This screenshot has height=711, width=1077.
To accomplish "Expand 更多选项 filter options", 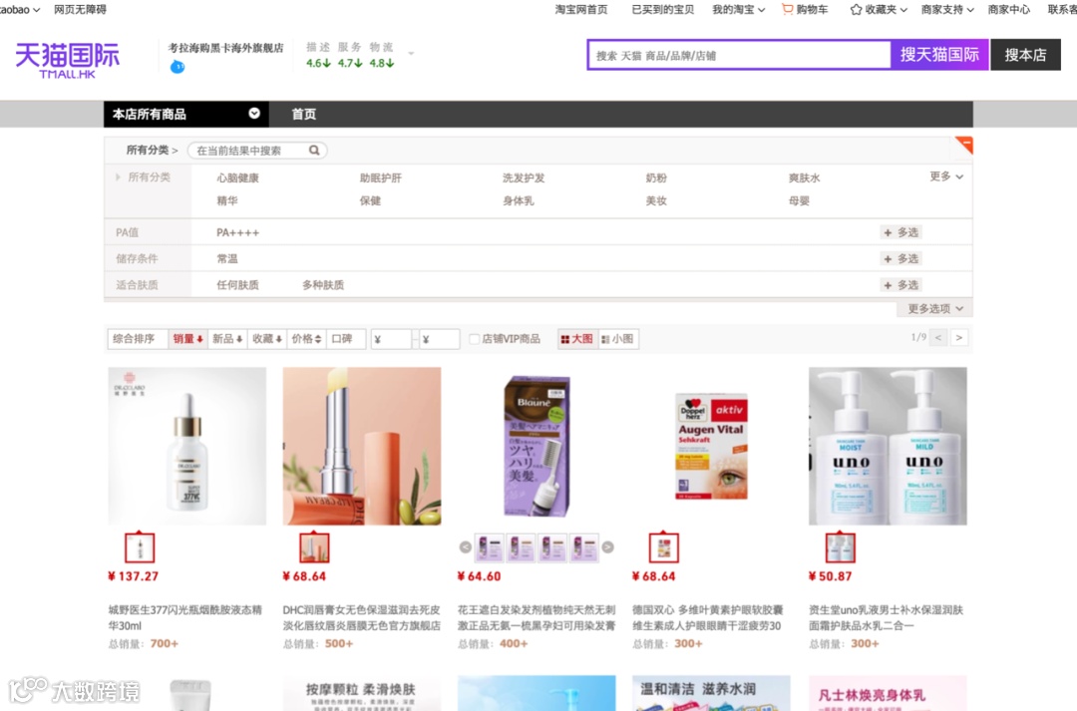I will [934, 309].
